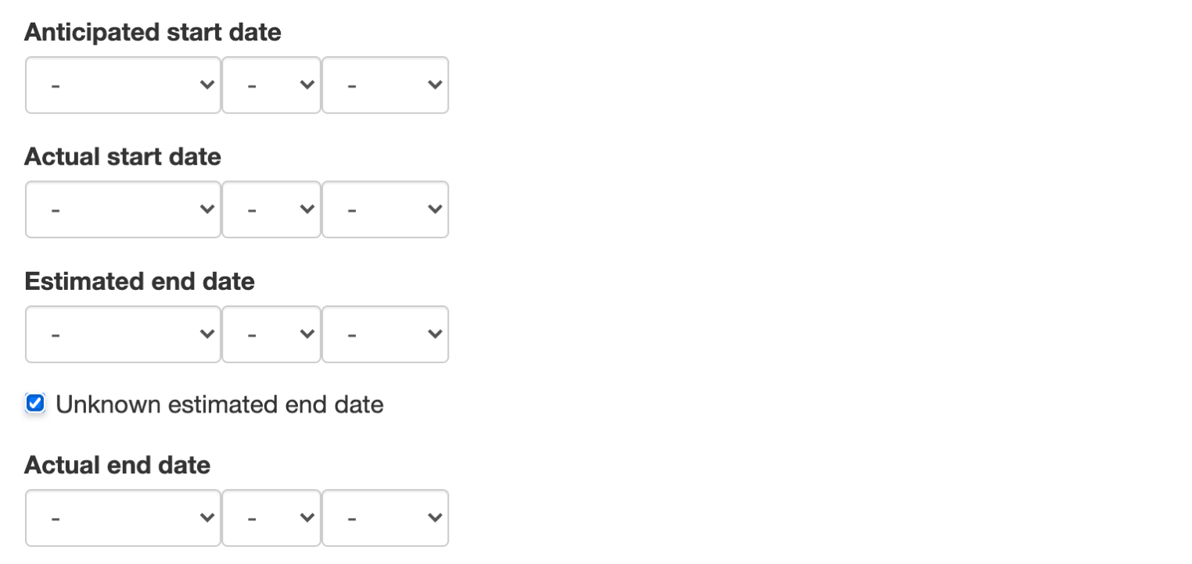This screenshot has height=564, width=1192.
Task: Open the last Actual end date dropdown
Action: click(x=385, y=518)
